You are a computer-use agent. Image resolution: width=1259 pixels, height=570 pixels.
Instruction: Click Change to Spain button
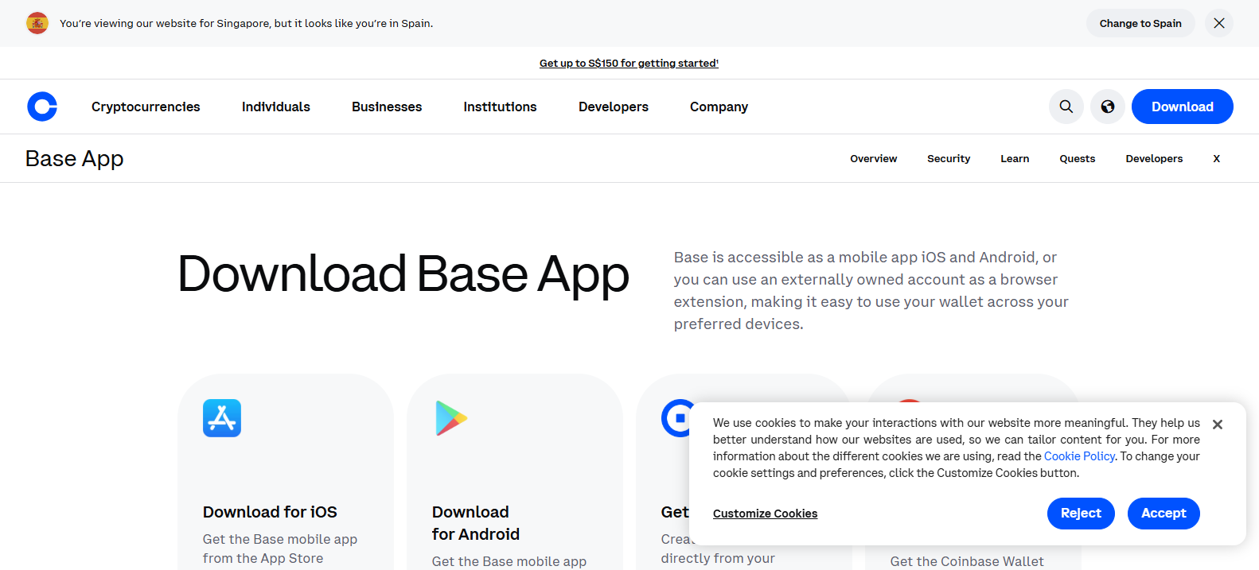1140,23
